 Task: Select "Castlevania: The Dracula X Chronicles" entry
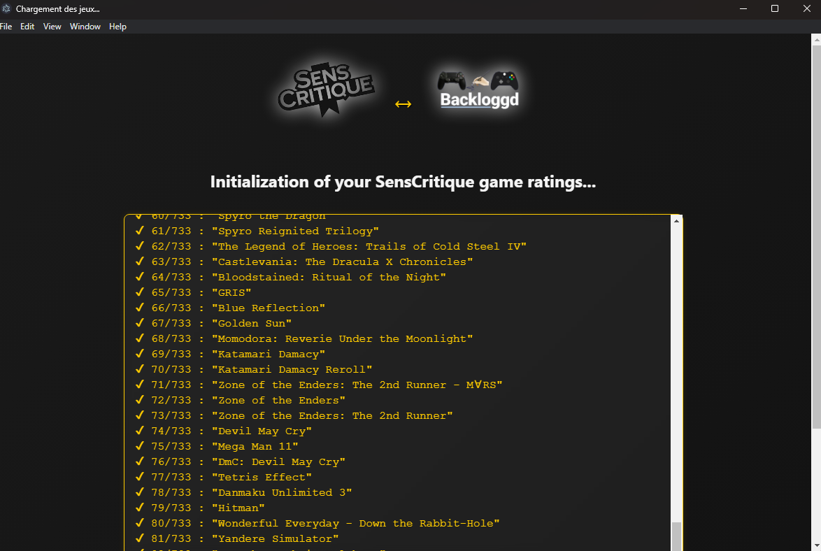pyautogui.click(x=304, y=262)
